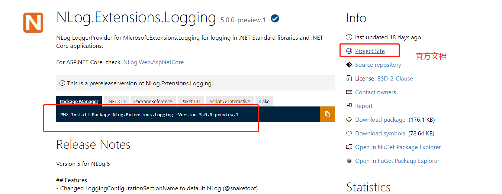Click the flag icon beside Report
Screen dimensions: 502x194
(349, 106)
